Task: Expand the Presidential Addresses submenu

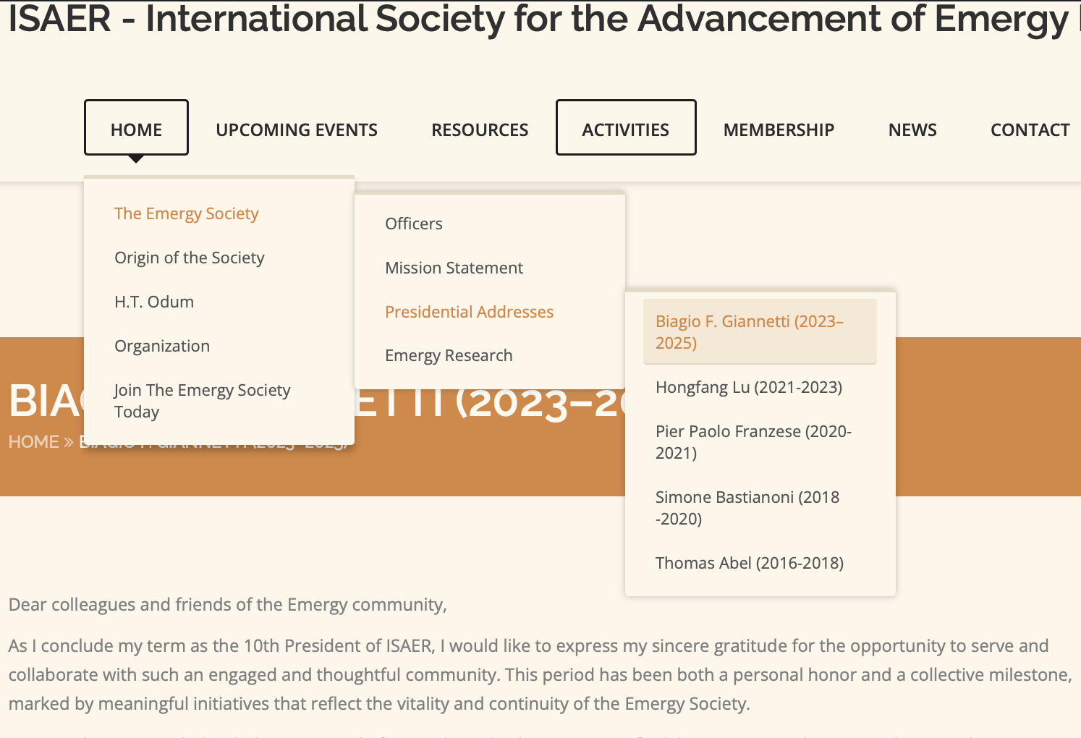Action: pyautogui.click(x=469, y=312)
